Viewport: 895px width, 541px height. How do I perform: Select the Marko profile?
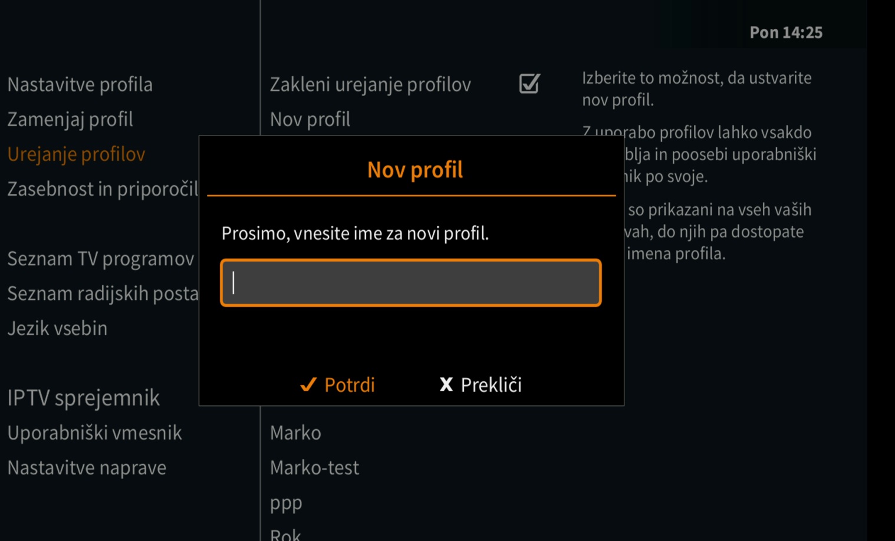pos(295,433)
